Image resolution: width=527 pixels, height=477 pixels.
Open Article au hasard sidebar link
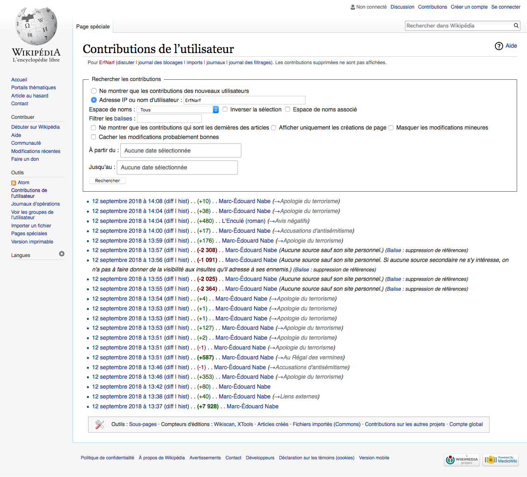[30, 96]
